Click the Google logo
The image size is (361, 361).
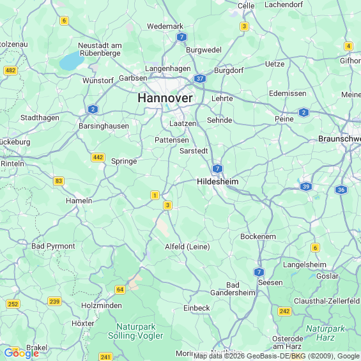click(x=22, y=353)
